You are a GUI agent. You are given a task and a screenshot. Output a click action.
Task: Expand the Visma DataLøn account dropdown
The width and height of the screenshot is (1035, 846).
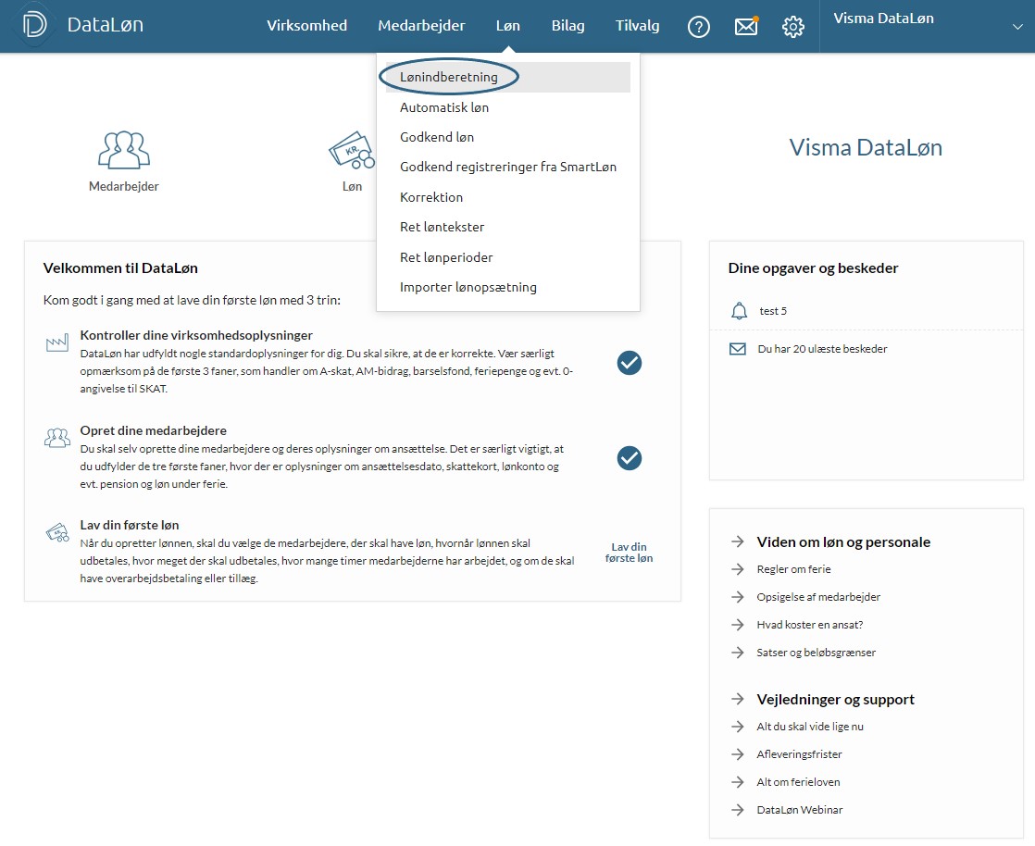tap(1016, 27)
